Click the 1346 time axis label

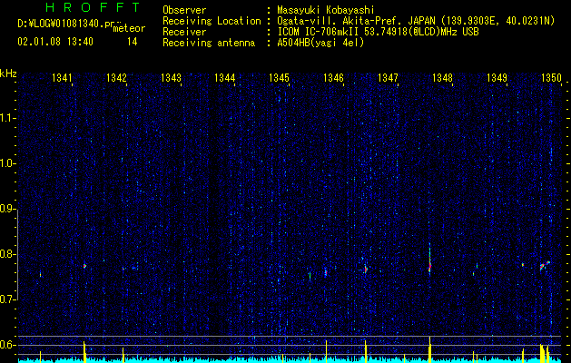333,78
